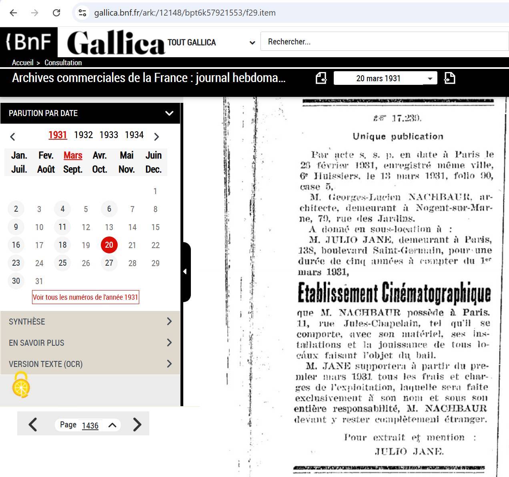Click the BnF logo
Screen dimensions: 509x477
[x=29, y=42]
